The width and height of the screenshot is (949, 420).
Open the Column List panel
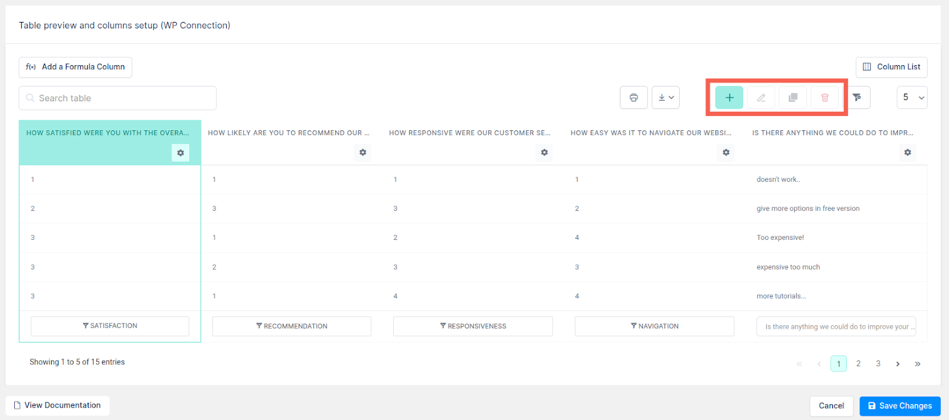click(x=891, y=67)
